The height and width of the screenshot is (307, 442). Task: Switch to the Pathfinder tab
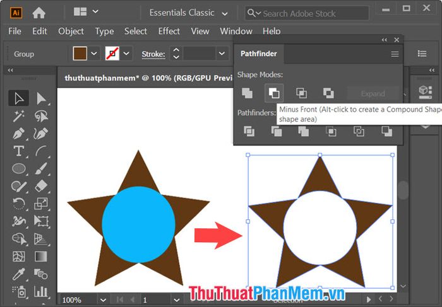259,54
